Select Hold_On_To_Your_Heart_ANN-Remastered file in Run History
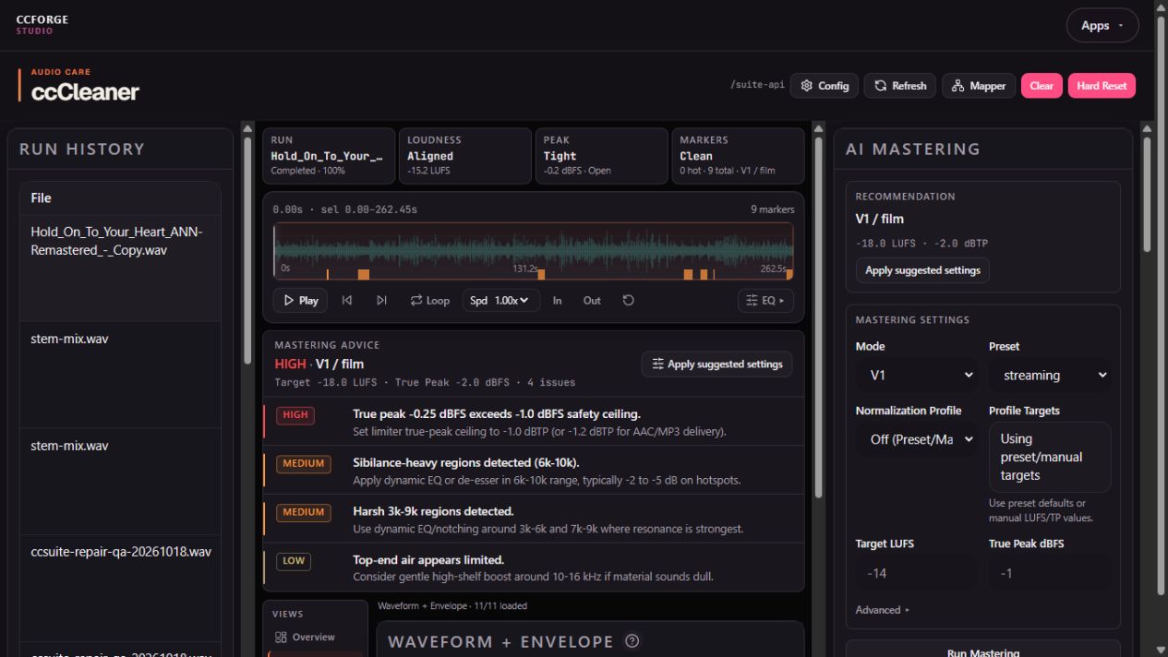 point(120,268)
